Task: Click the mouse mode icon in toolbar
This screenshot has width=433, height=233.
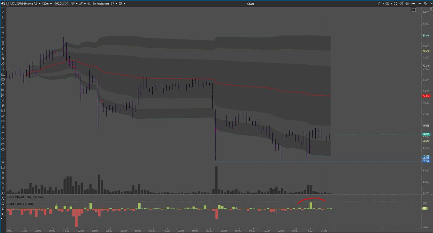Action: point(112,4)
